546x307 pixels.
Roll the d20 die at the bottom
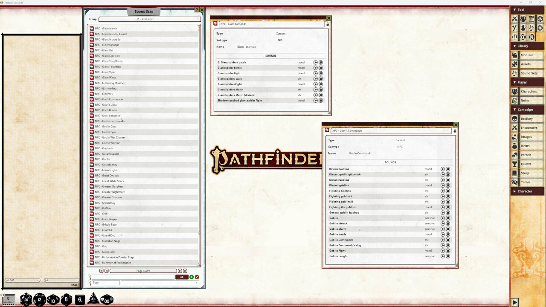[26, 299]
